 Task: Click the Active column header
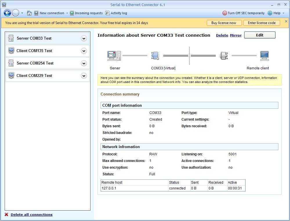(236, 183)
